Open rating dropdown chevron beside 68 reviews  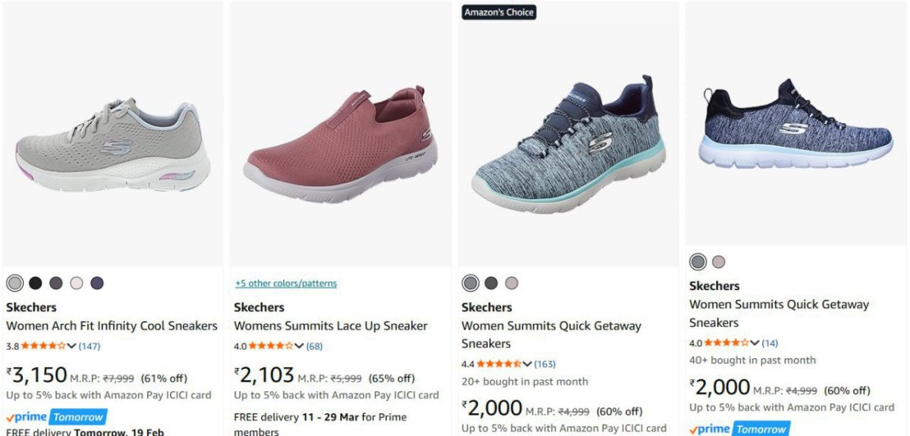300,346
